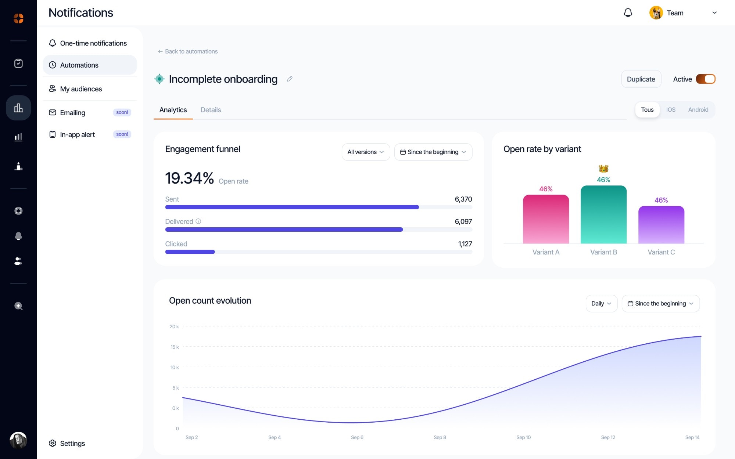Select the Tous platform filter

coord(647,110)
